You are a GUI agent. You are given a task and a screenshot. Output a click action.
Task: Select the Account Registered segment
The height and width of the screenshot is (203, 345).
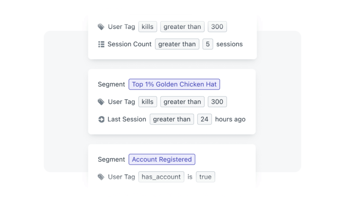162,159
